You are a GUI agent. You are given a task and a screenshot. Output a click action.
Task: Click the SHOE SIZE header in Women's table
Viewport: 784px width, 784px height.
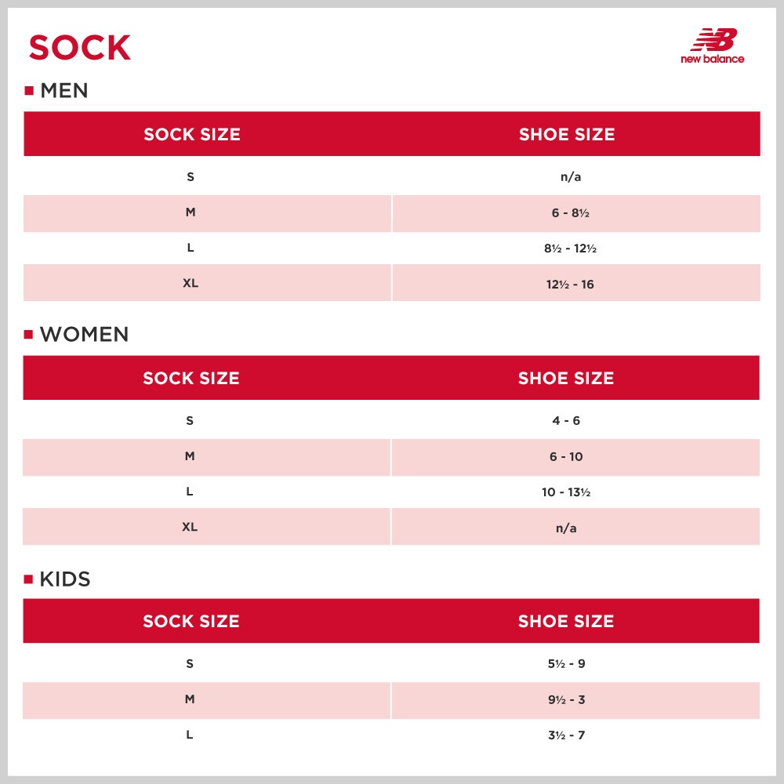[x=566, y=378]
